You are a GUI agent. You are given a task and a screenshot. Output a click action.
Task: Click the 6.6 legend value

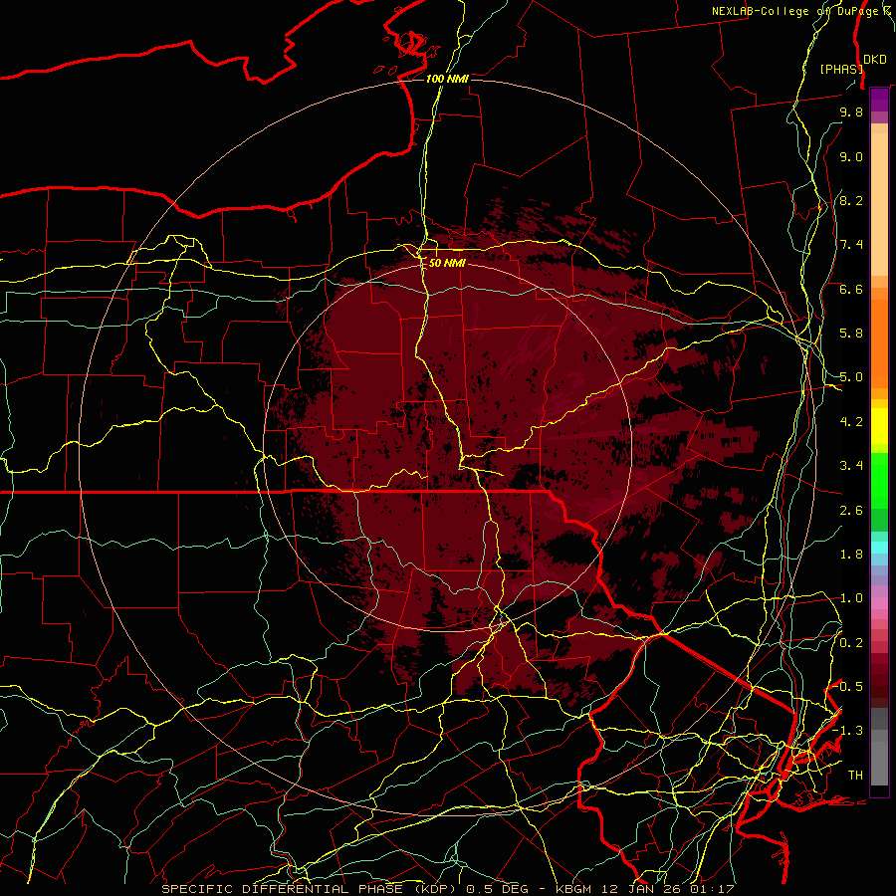pos(851,289)
